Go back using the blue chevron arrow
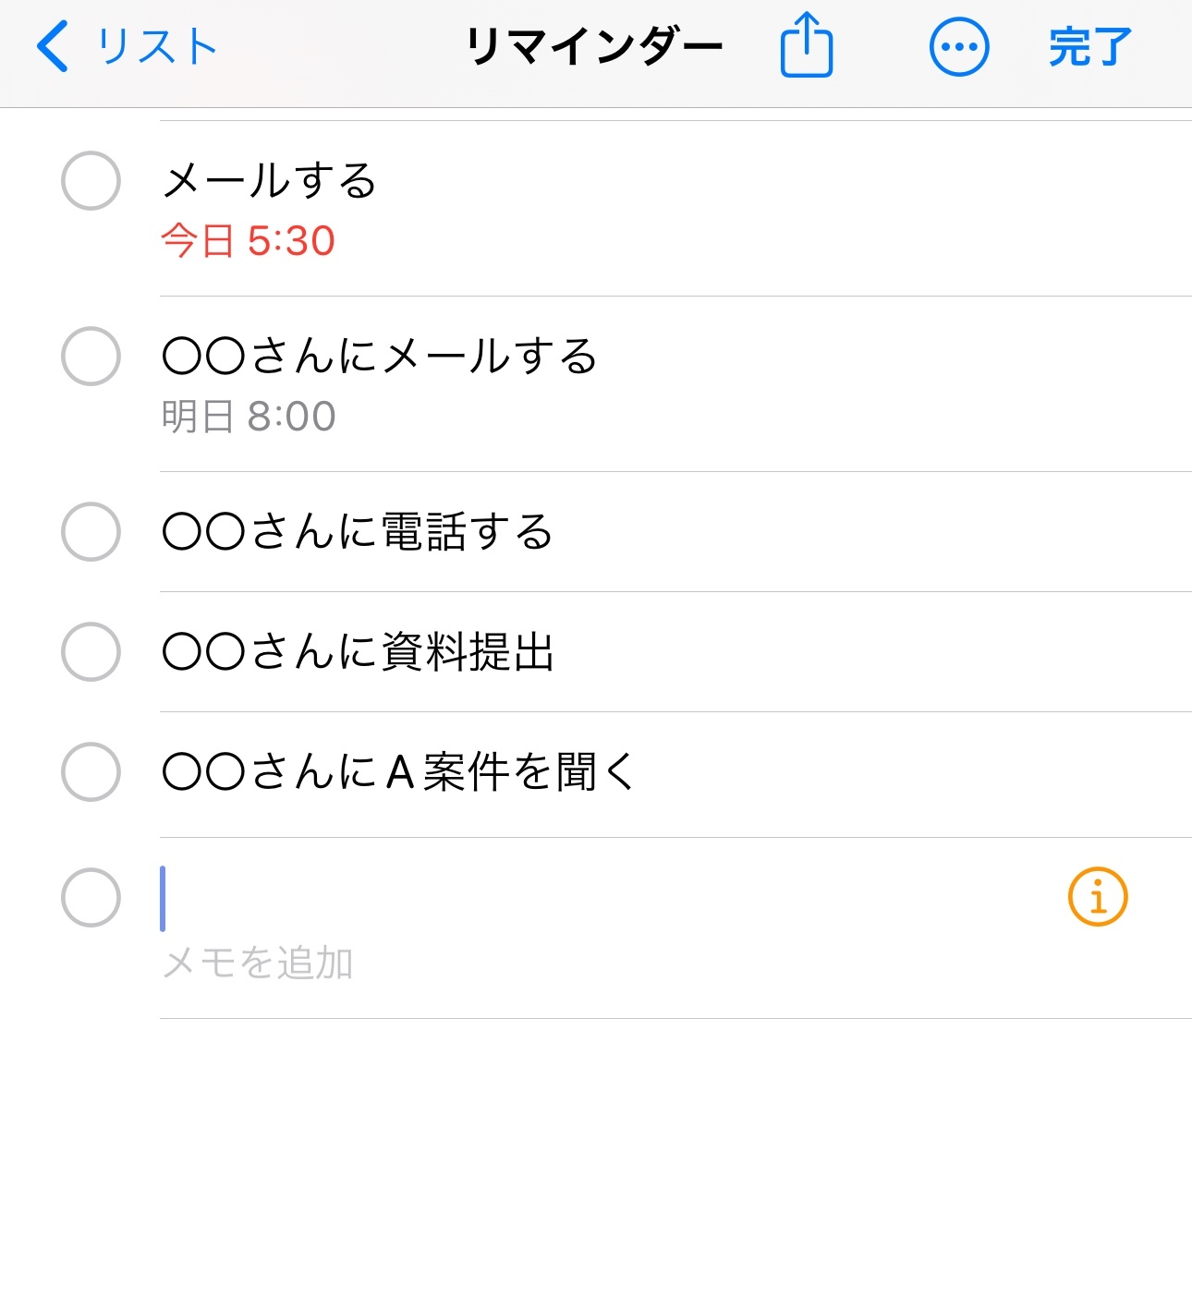 click(x=53, y=47)
